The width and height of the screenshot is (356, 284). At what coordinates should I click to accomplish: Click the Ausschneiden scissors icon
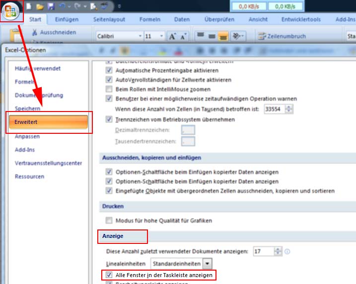[x=35, y=32]
